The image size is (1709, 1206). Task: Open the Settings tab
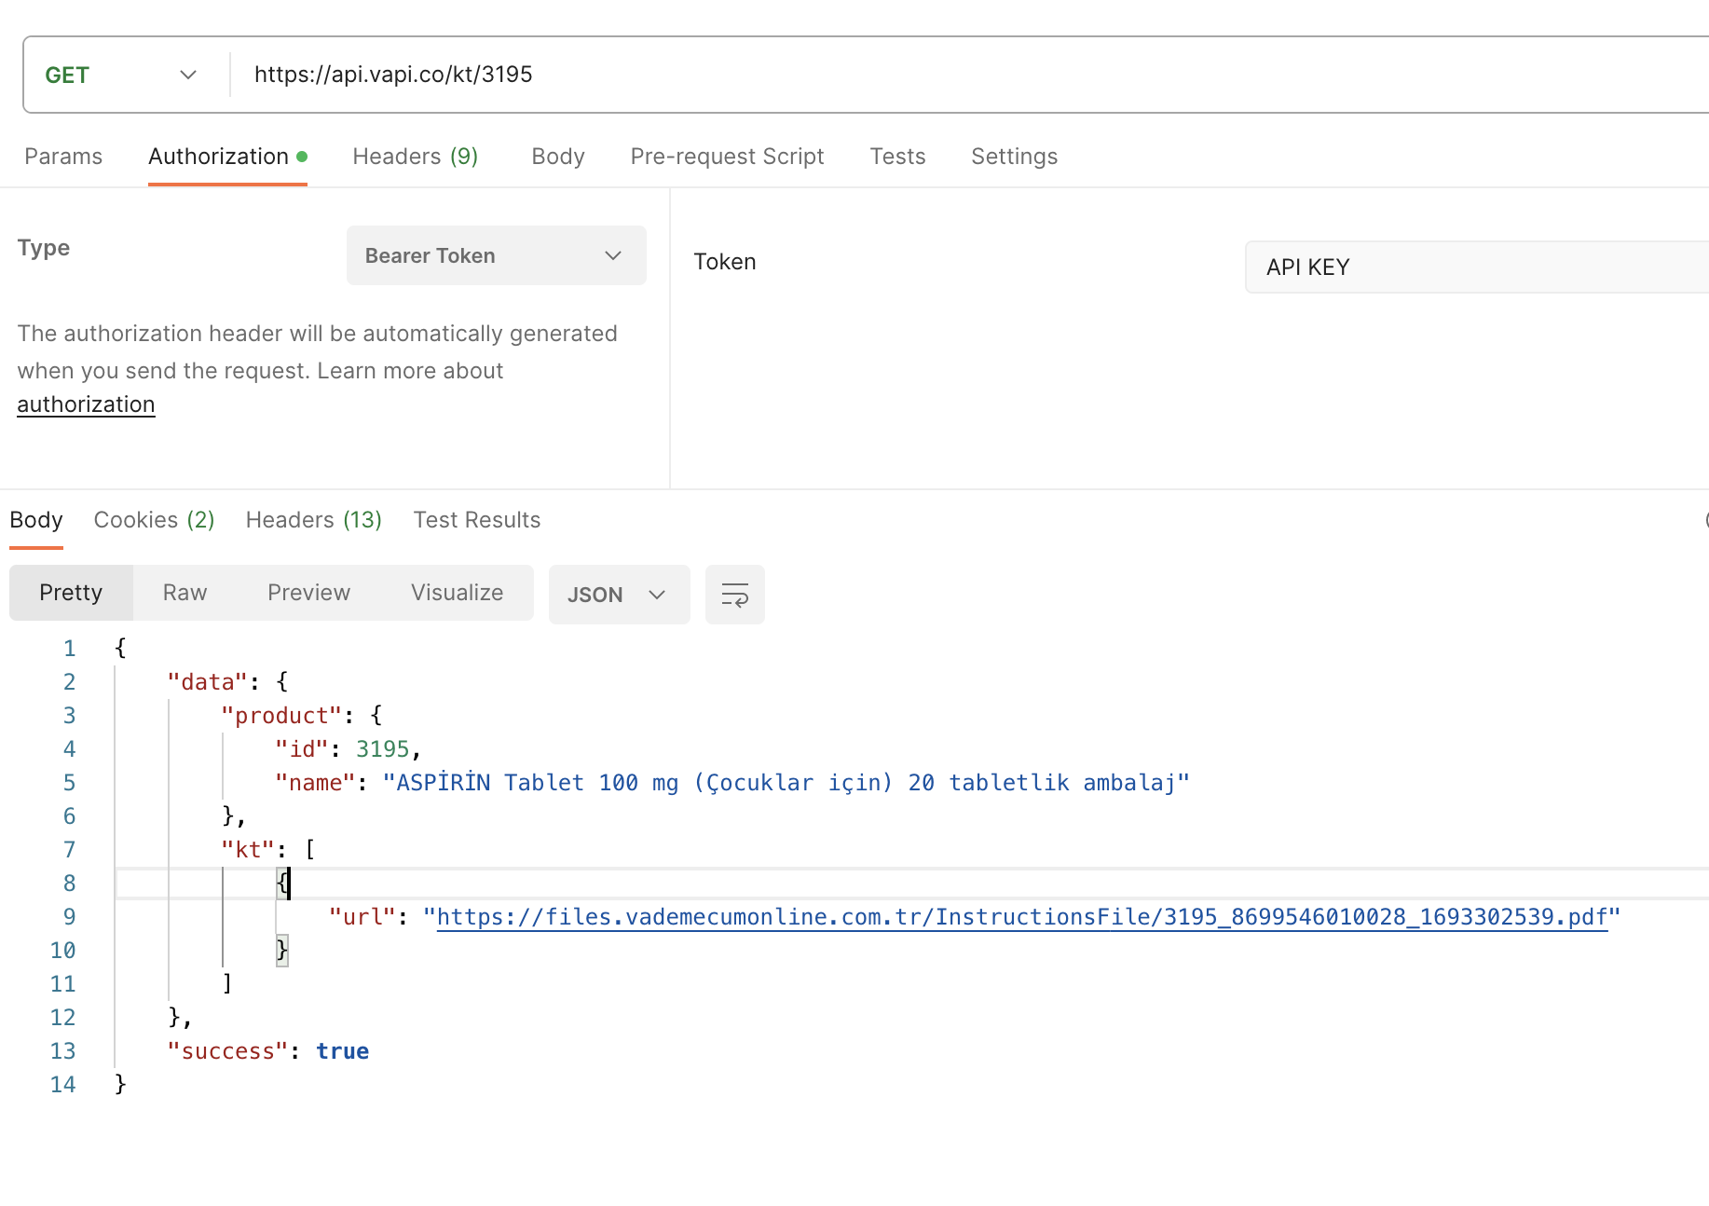click(x=1014, y=157)
